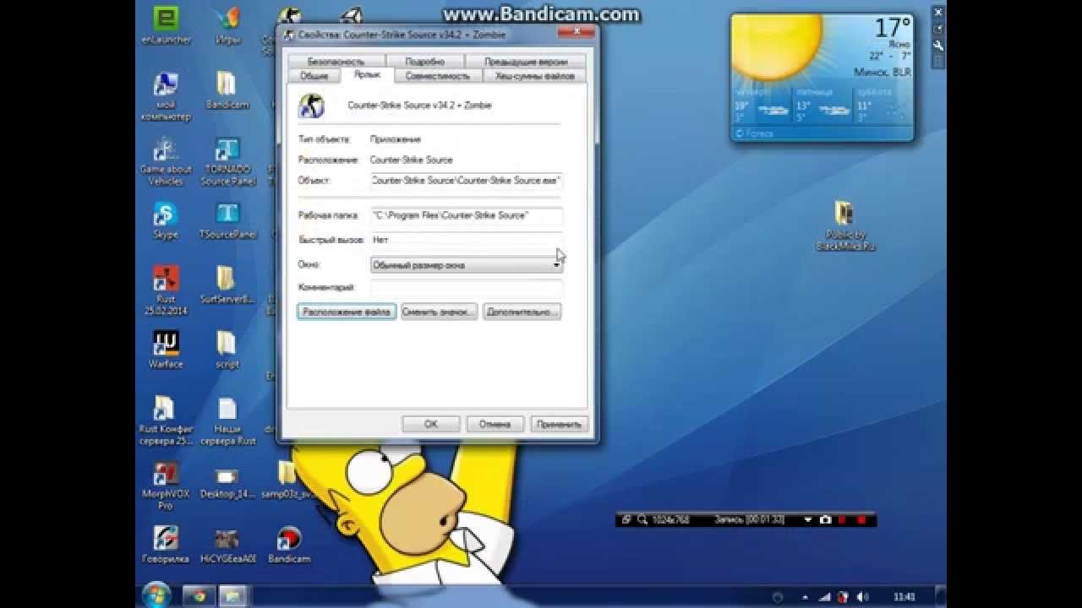Select the script folder icon
The image size is (1082, 608).
(227, 349)
